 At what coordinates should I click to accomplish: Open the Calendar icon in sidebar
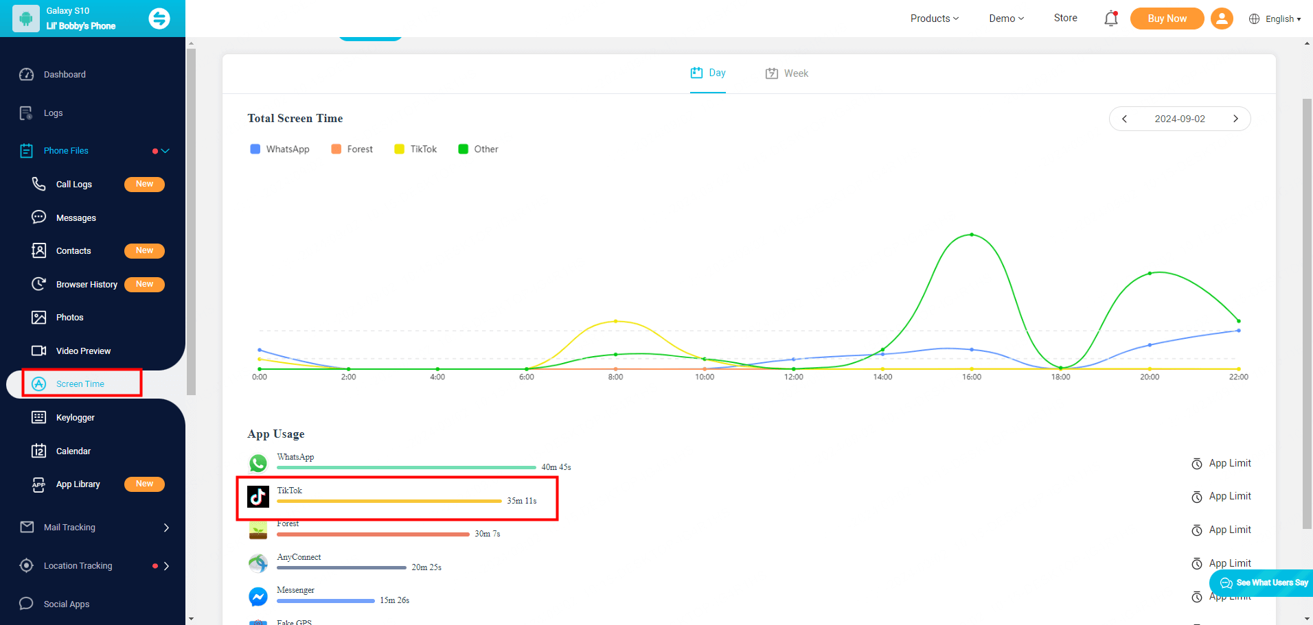[x=39, y=451]
